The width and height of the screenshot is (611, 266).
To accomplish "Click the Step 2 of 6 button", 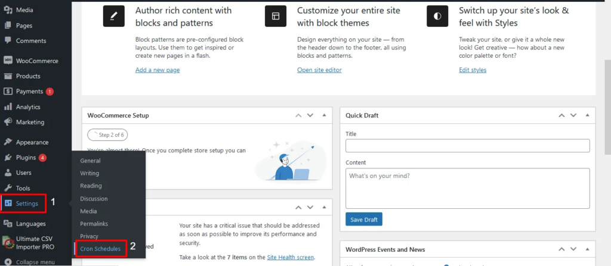I will click(107, 135).
